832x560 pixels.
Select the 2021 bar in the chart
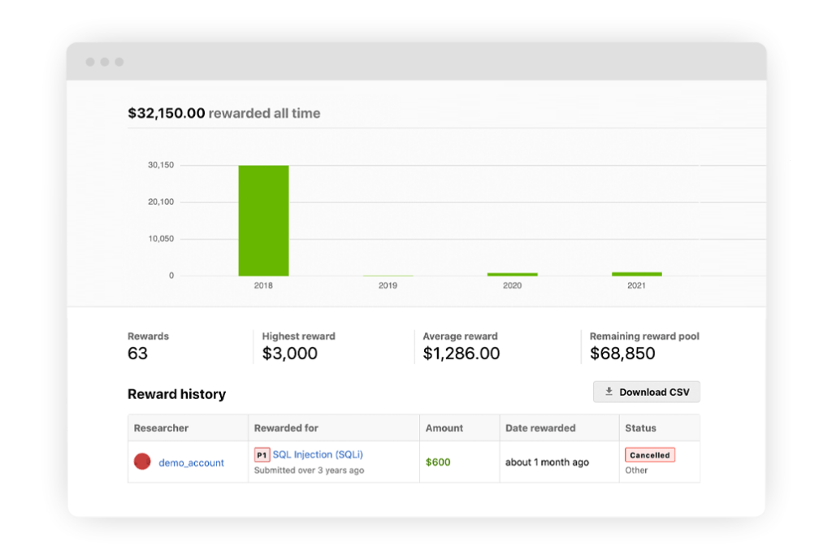[x=636, y=273]
